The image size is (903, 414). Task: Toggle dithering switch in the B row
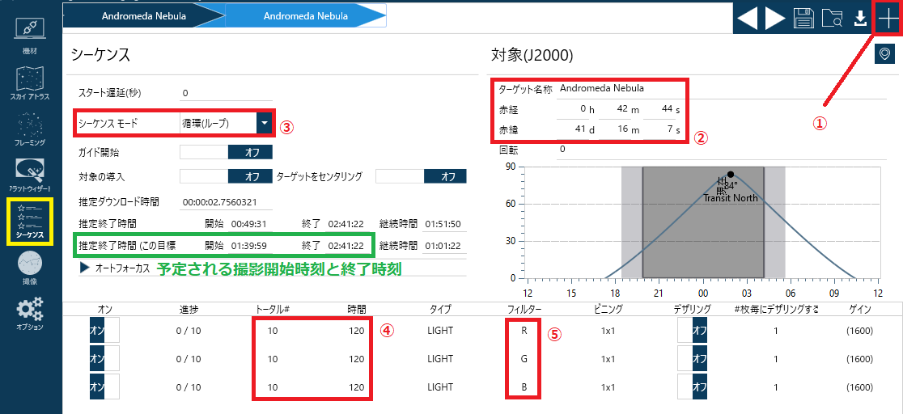(x=693, y=387)
